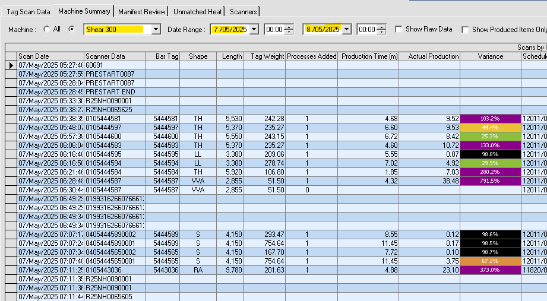Viewport: 547px width, 301px height.
Task: Select scanner data 04054445890001
Action: coord(115,243)
